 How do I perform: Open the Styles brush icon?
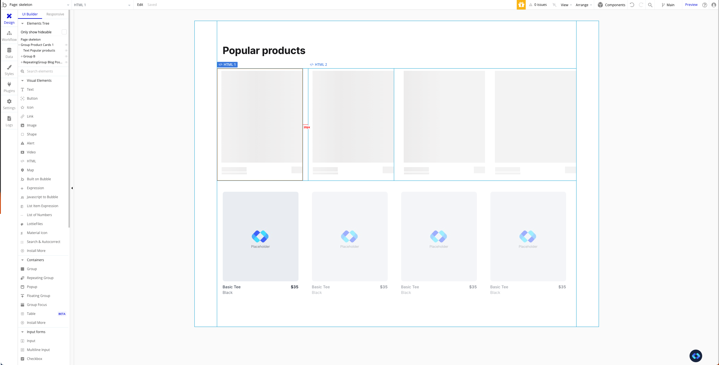9,67
